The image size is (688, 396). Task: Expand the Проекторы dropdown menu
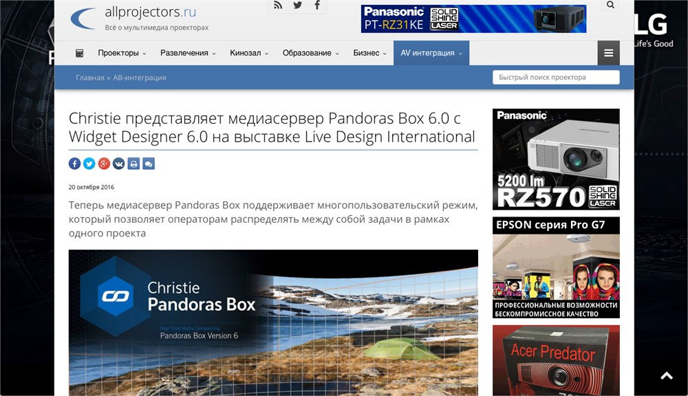122,53
